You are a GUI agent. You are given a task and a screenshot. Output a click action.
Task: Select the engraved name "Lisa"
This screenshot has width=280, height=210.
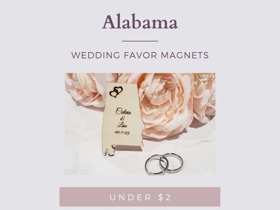pos(122,125)
